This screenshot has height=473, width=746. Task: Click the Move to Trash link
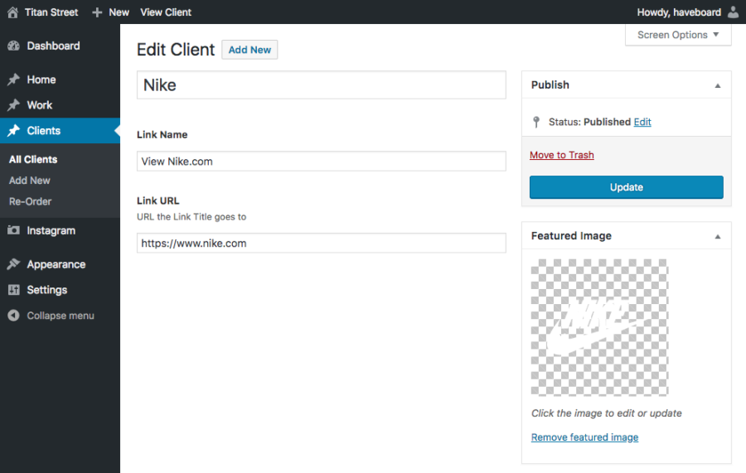561,155
